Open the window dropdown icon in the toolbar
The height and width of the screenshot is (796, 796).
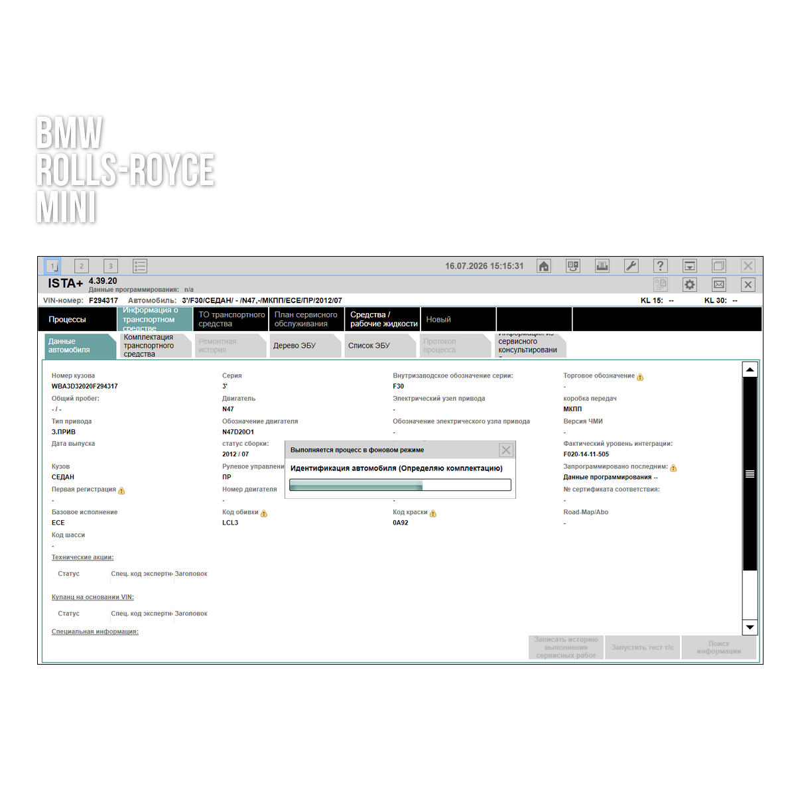pos(690,266)
